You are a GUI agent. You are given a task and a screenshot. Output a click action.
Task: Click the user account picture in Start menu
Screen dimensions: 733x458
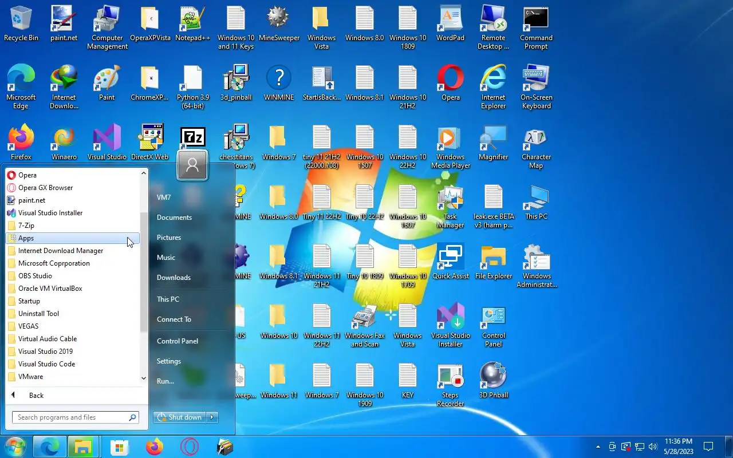pos(192,165)
